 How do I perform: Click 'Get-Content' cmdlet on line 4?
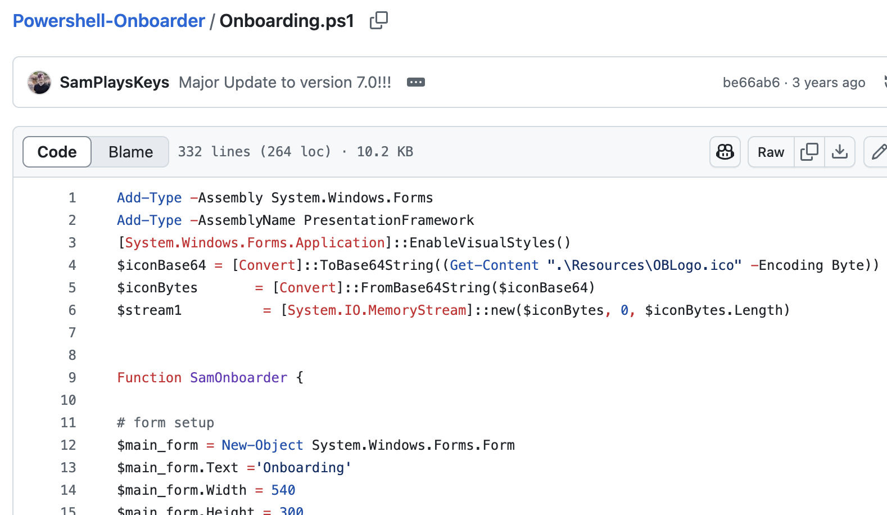click(495, 265)
